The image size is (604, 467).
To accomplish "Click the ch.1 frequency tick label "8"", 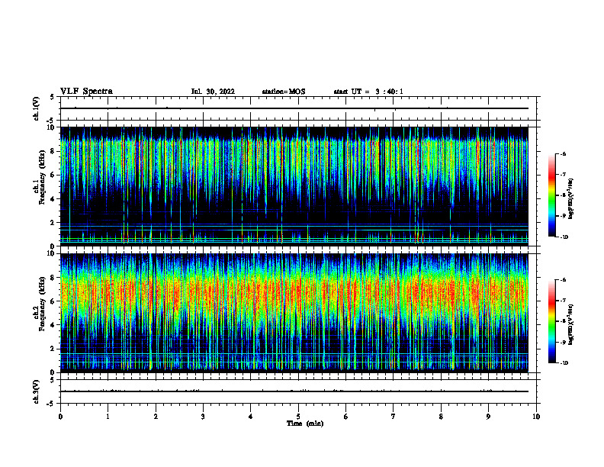I will pos(53,151).
